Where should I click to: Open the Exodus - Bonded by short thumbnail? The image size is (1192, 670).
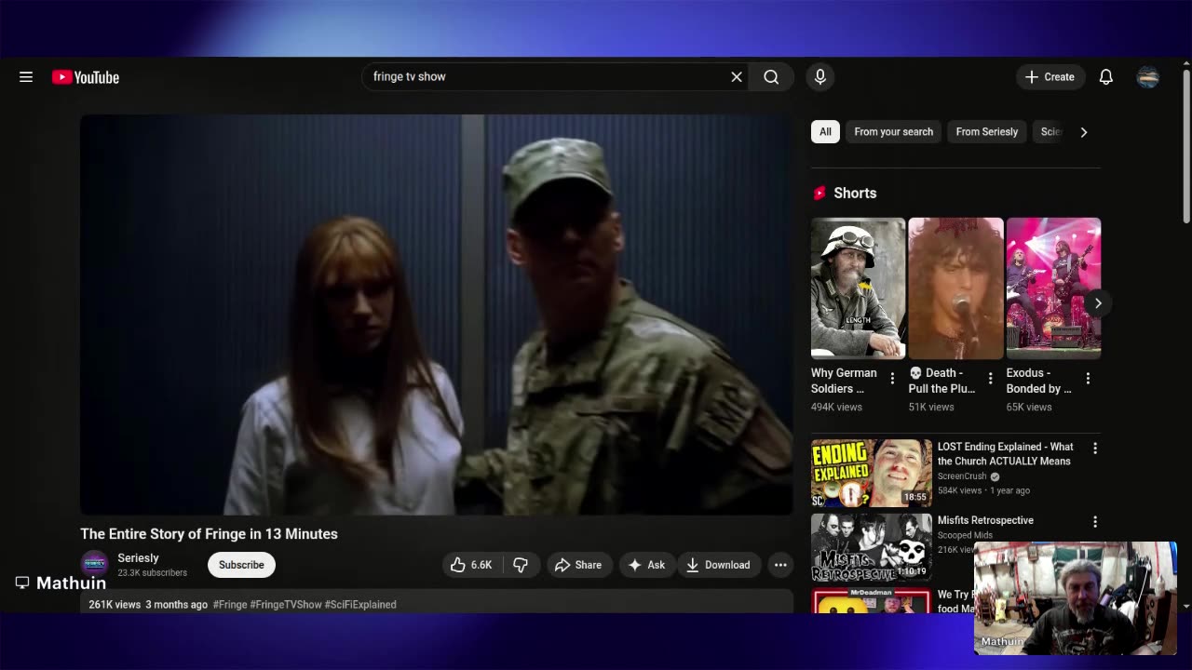1053,288
